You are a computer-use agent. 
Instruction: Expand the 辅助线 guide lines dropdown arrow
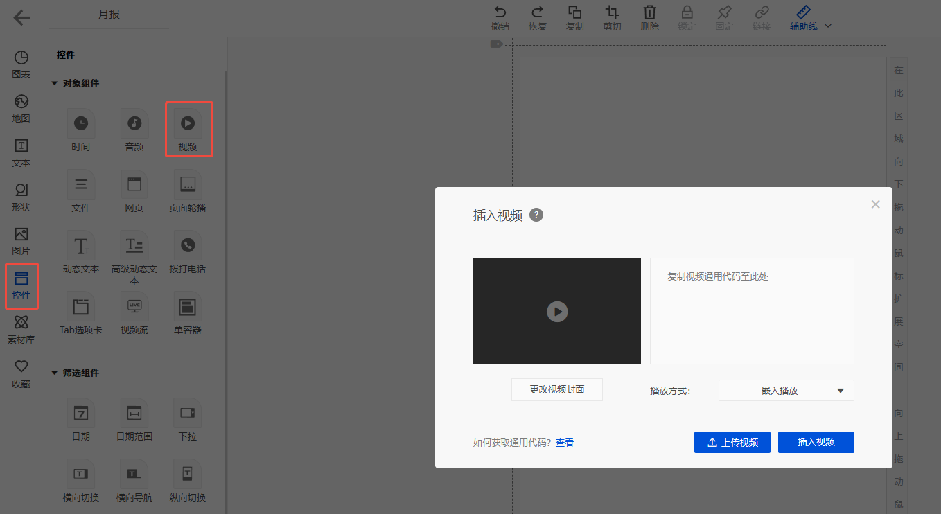click(827, 26)
